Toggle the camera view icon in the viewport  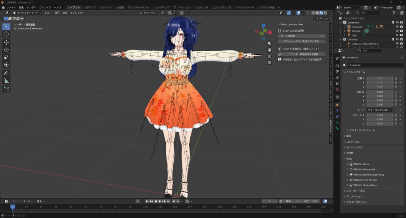pyautogui.click(x=269, y=56)
